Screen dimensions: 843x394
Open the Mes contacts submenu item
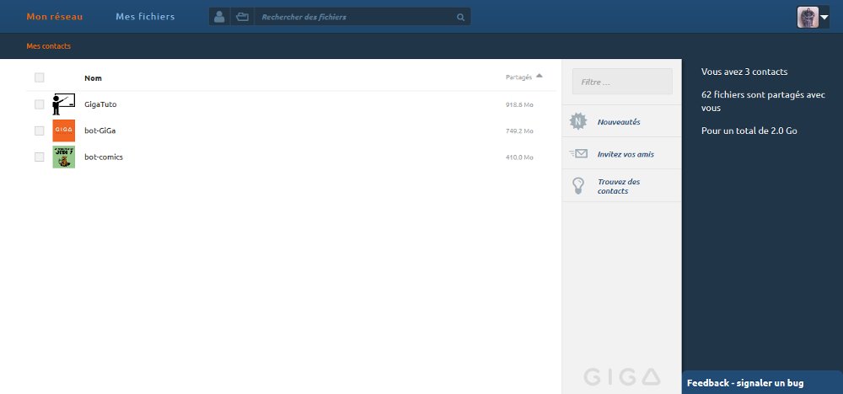coord(48,46)
